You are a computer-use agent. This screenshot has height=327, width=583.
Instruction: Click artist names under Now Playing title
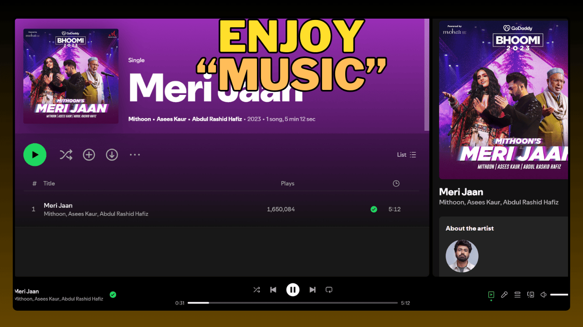(x=499, y=202)
